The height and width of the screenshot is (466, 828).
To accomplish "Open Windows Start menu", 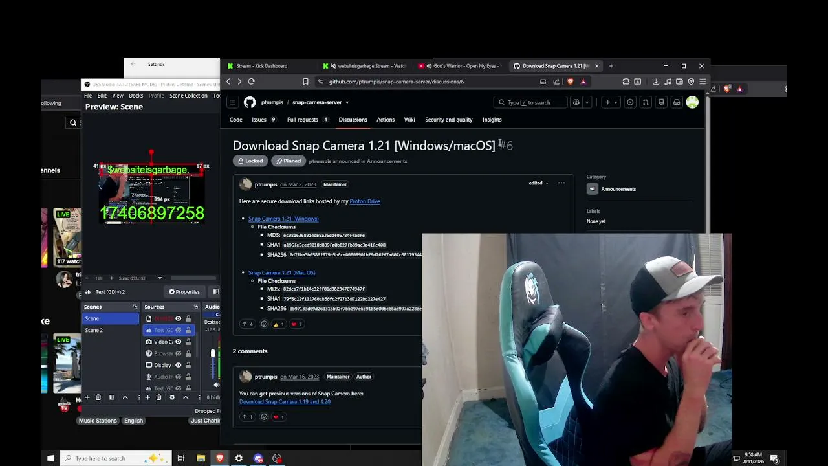I will click(x=50, y=458).
